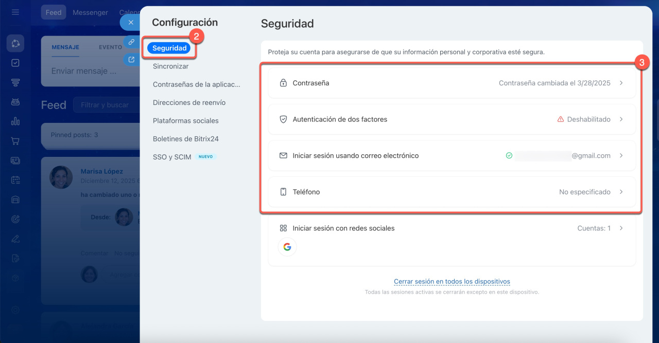Open settings in new window icon
This screenshot has width=659, height=343.
(x=131, y=60)
